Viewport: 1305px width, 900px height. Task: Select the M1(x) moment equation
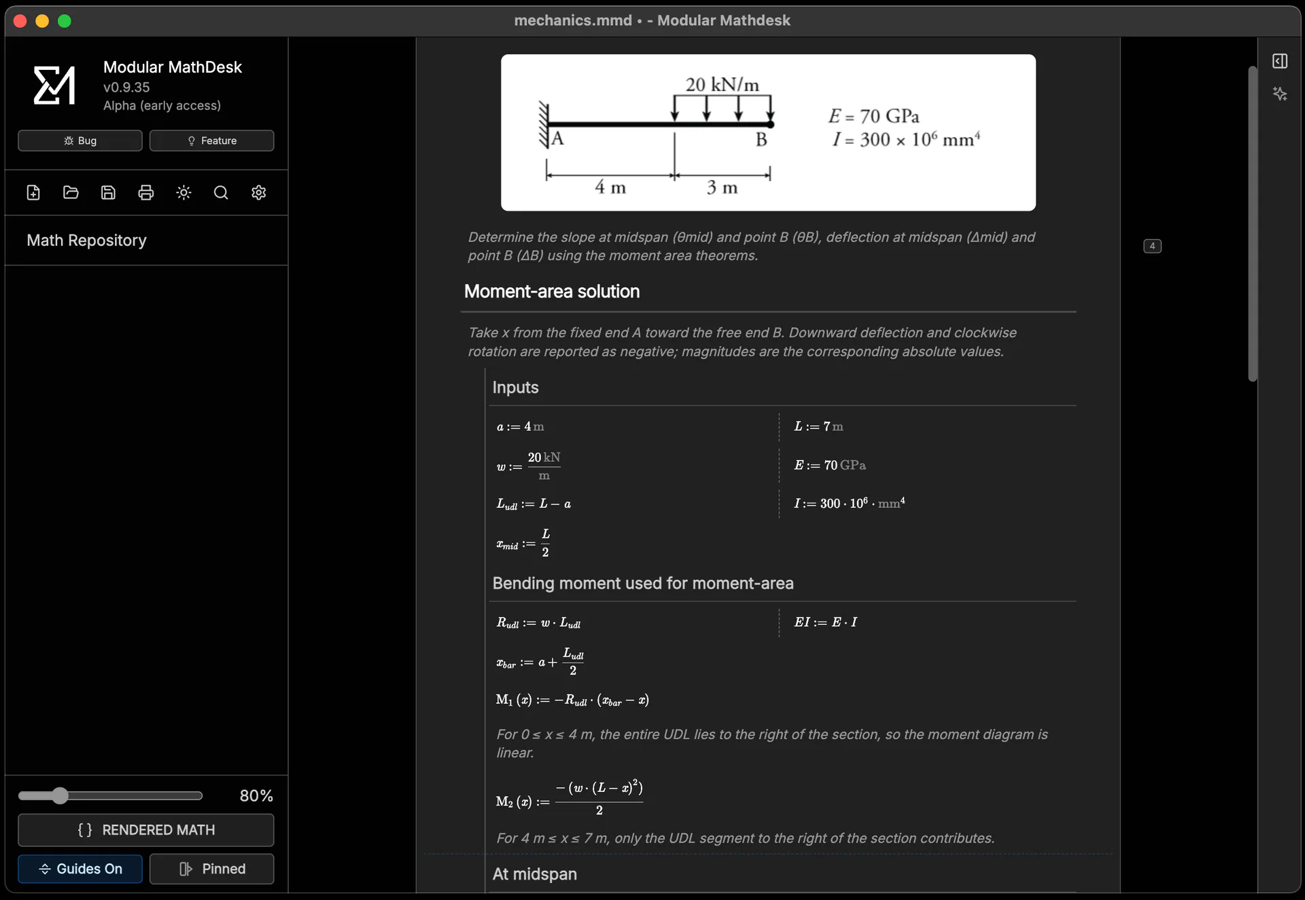click(572, 700)
